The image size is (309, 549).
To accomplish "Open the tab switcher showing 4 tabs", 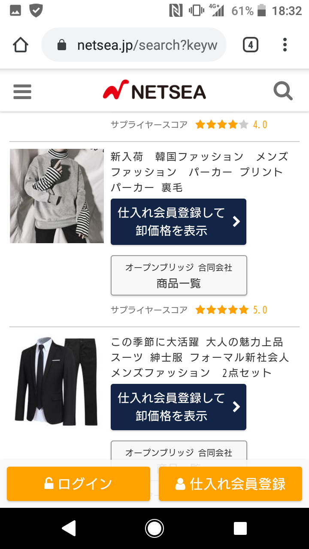I will (x=251, y=45).
